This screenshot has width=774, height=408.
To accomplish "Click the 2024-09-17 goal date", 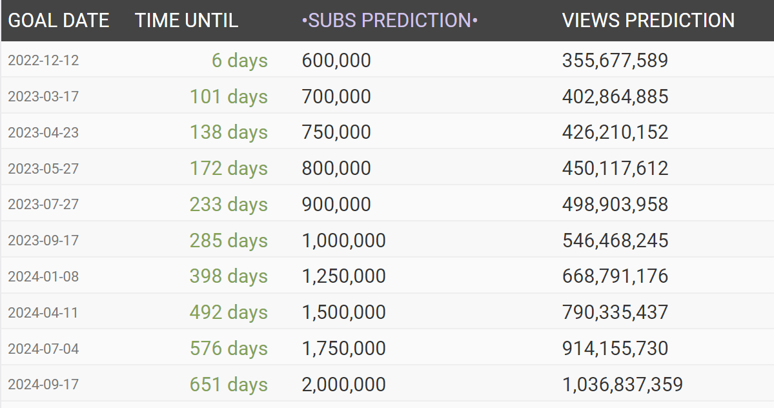I will (43, 384).
